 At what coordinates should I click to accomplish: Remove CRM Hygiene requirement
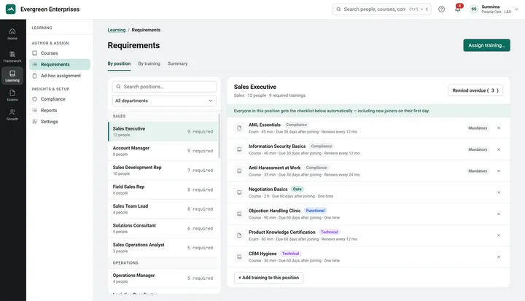click(x=499, y=257)
